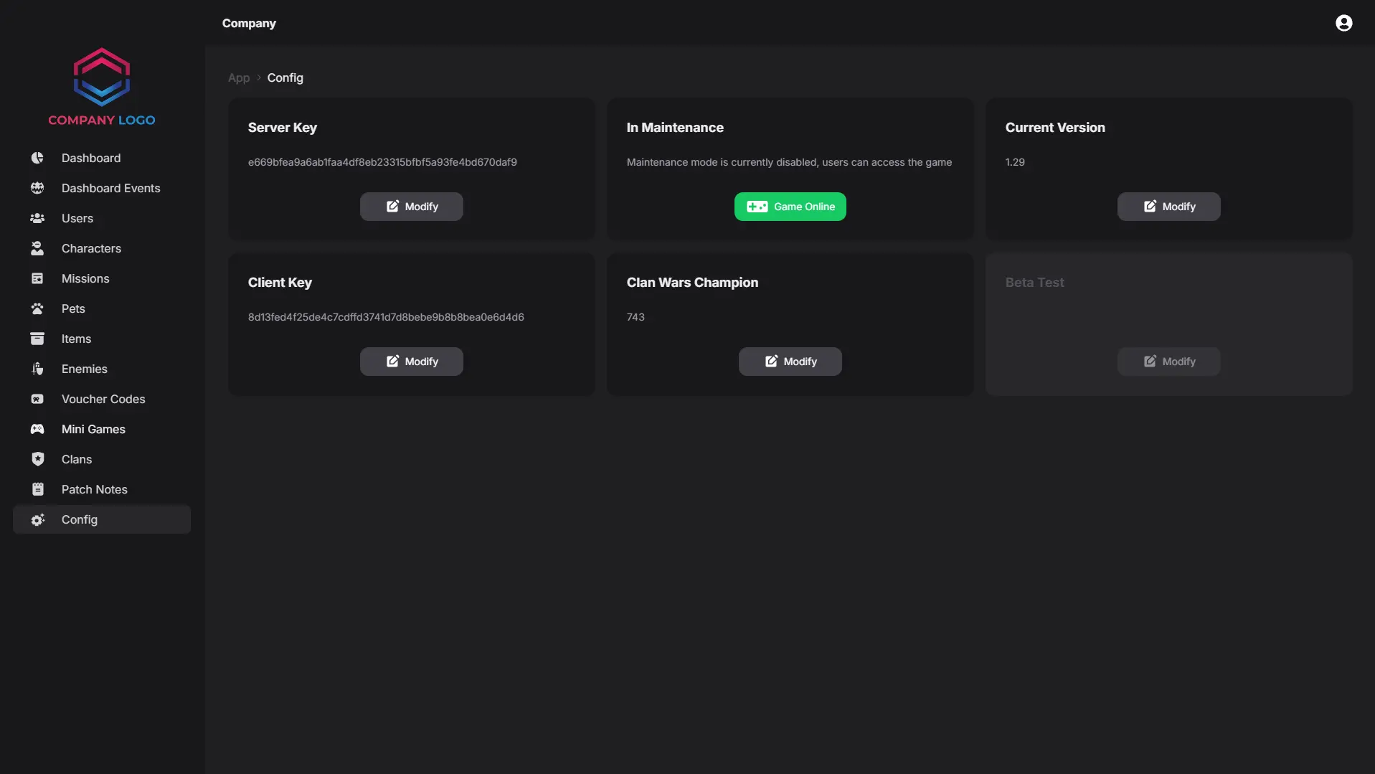Click the Users group icon in sidebar
This screenshot has width=1375, height=774.
pos(37,218)
